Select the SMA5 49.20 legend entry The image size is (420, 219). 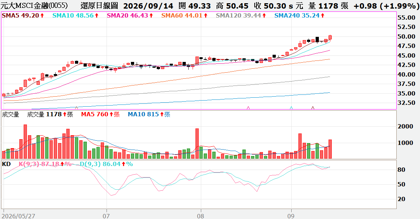[23, 15]
